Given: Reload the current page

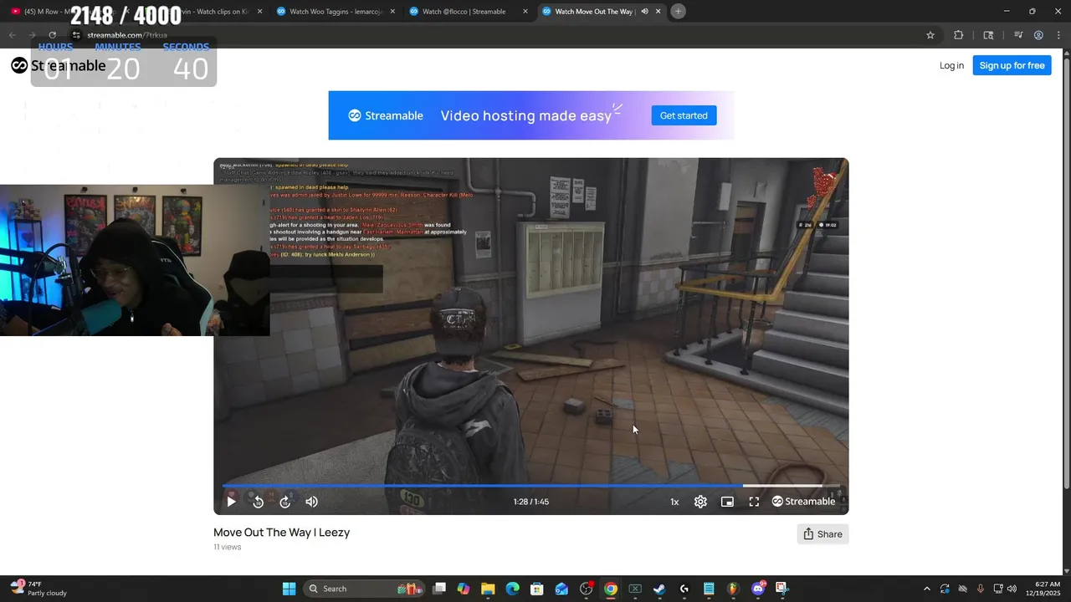Looking at the screenshot, I should 52,35.
